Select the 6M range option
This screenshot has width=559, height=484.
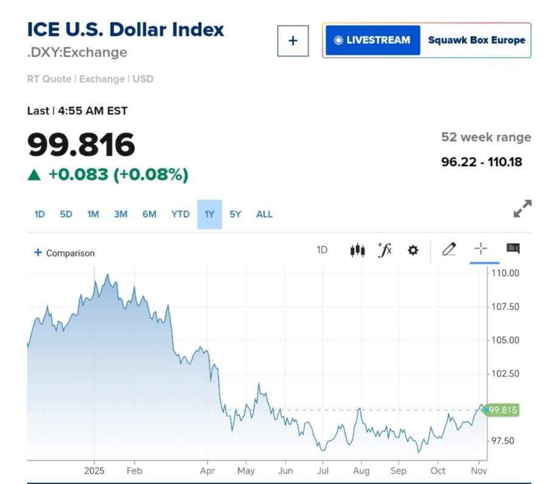pos(149,214)
